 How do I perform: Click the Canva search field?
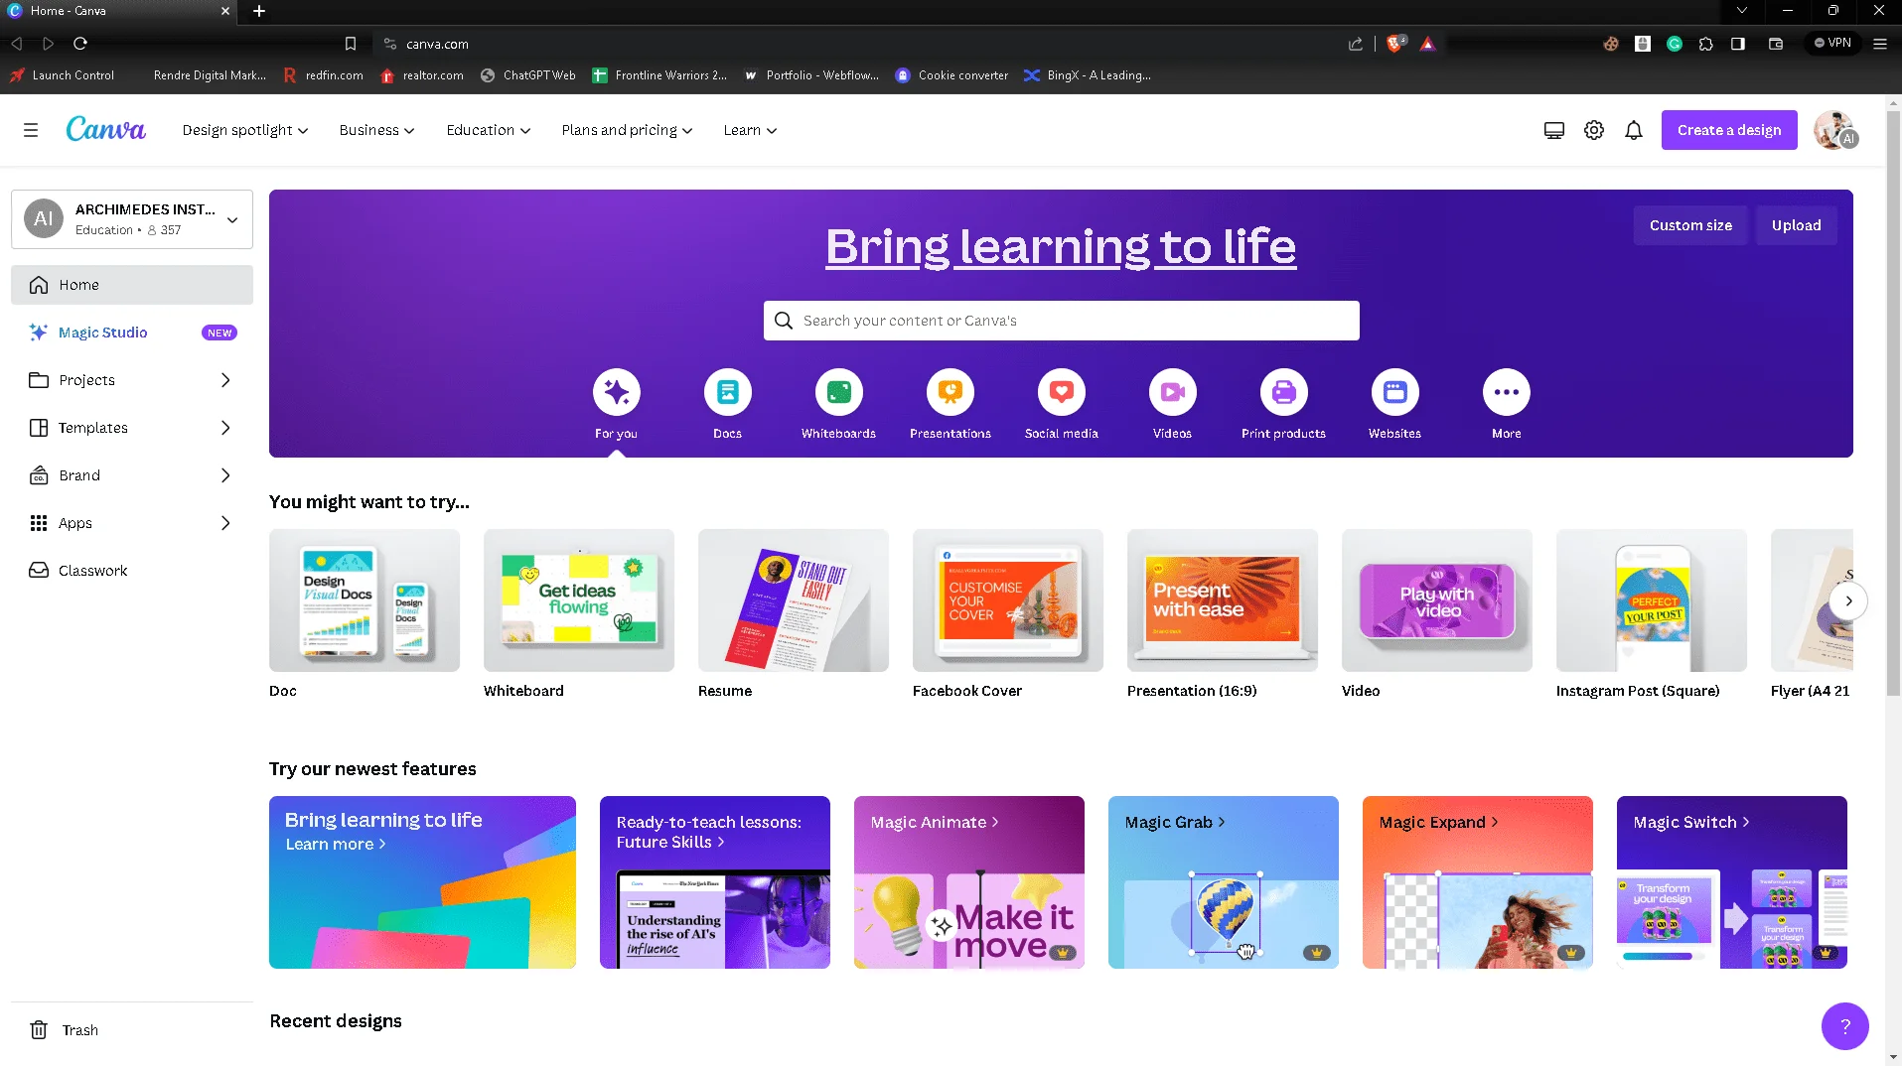pyautogui.click(x=1061, y=321)
